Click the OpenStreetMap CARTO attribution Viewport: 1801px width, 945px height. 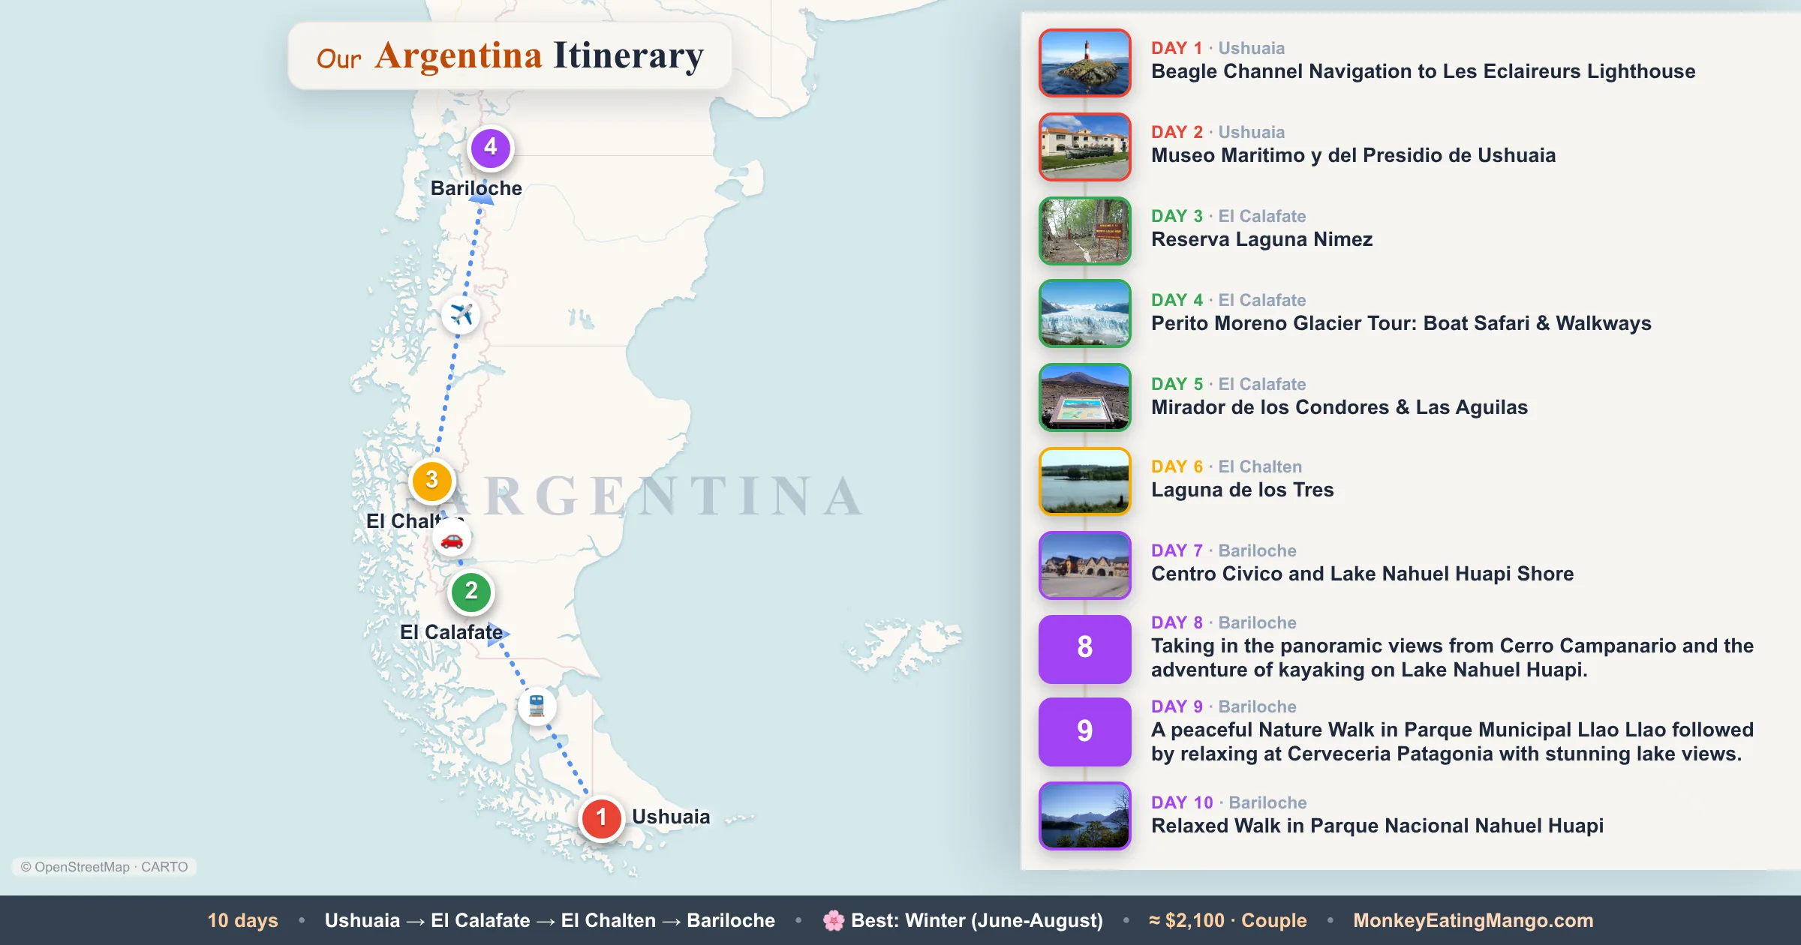(x=104, y=867)
